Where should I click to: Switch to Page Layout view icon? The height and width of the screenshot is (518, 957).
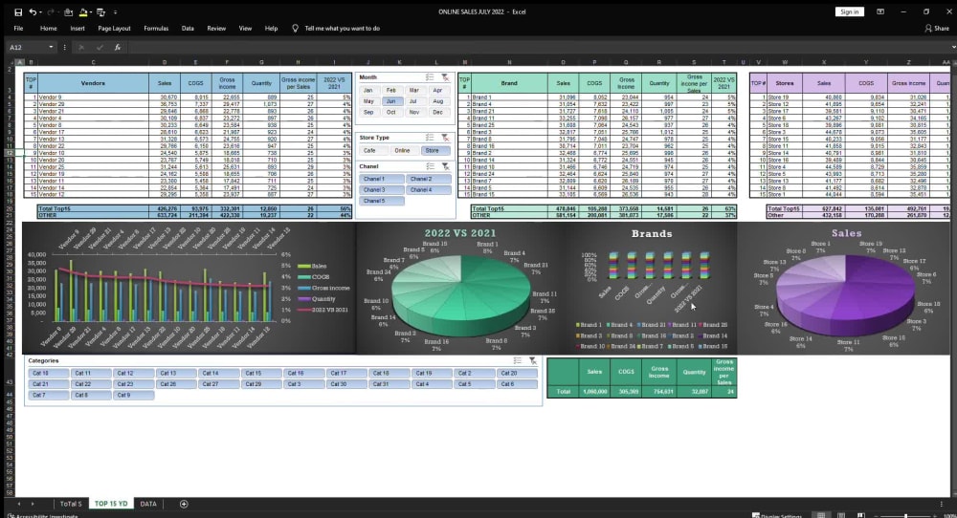point(841,515)
